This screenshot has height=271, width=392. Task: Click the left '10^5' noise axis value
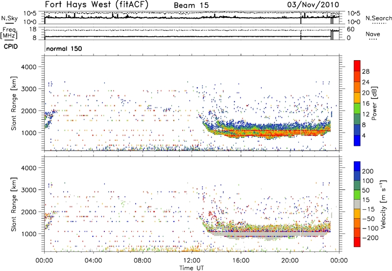point(30,14)
